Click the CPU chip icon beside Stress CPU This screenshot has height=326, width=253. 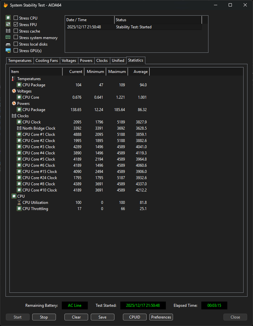click(8, 18)
